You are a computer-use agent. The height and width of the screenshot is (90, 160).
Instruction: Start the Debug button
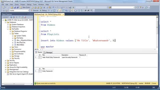point(43,10)
